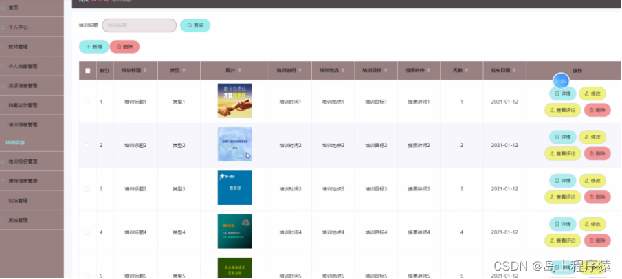Check the checkbox for row 培训标题2
622x279 pixels.
tap(87, 145)
